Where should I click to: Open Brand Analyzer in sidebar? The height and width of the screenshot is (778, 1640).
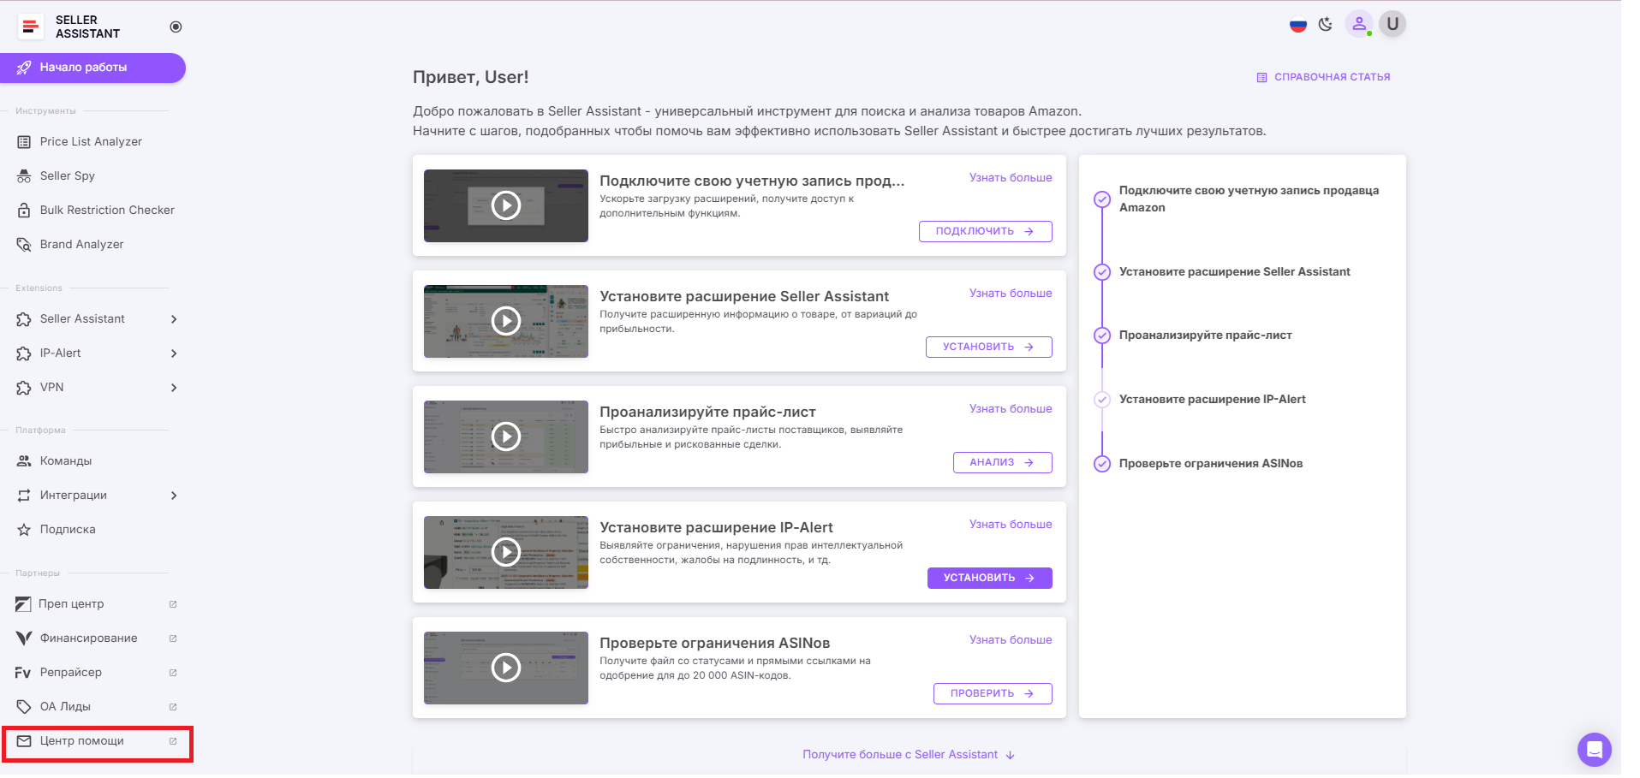pyautogui.click(x=81, y=244)
